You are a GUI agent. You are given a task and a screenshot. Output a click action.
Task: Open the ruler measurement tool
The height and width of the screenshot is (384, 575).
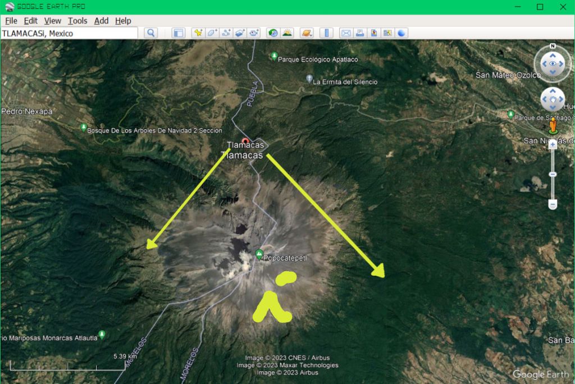[x=327, y=33]
